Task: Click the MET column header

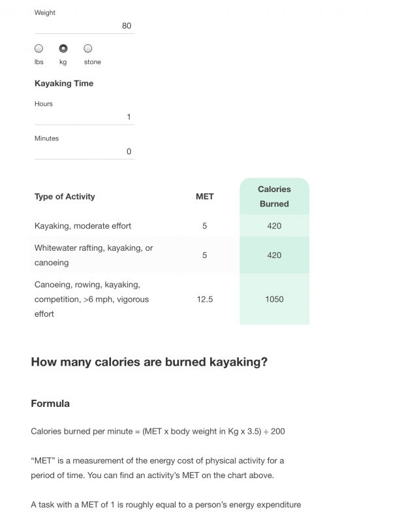Action: (205, 197)
